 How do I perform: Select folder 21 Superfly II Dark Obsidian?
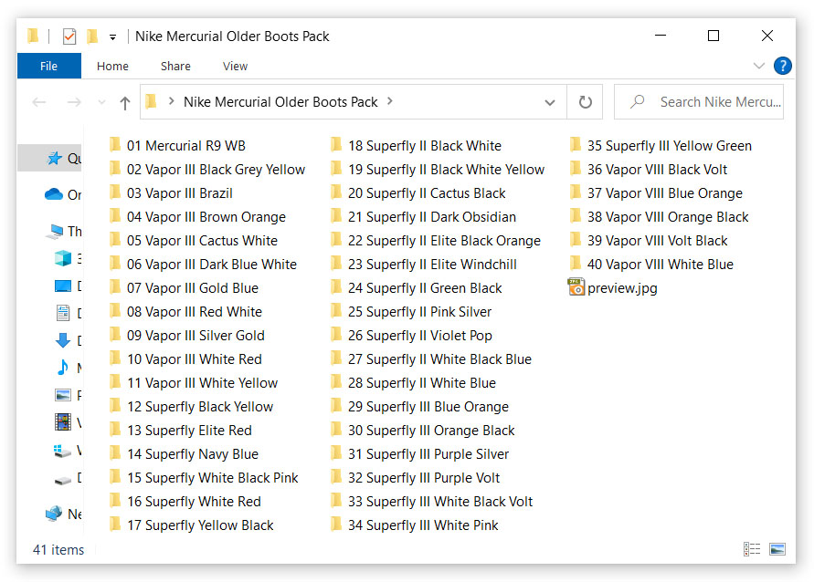pos(423,216)
